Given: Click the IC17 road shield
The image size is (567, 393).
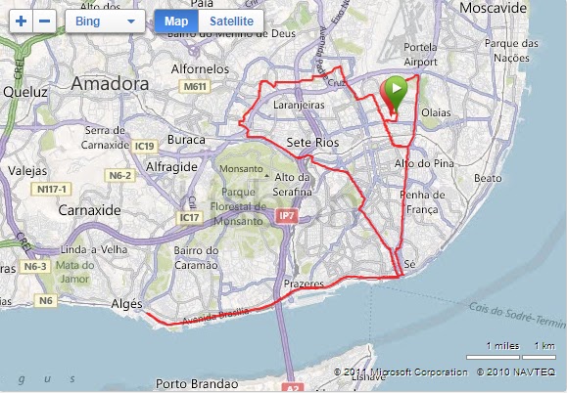Looking at the screenshot, I should pos(189,218).
